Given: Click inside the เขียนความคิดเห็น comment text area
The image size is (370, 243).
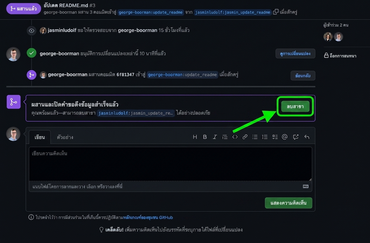Looking at the screenshot, I should [170, 164].
